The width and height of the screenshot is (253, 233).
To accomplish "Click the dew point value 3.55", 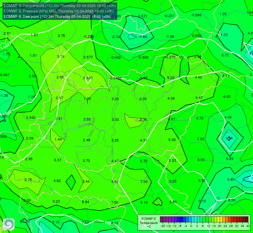I will pos(87,119).
